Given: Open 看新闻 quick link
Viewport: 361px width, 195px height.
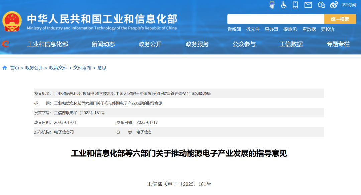Looking at the screenshot, I should click(x=234, y=29).
